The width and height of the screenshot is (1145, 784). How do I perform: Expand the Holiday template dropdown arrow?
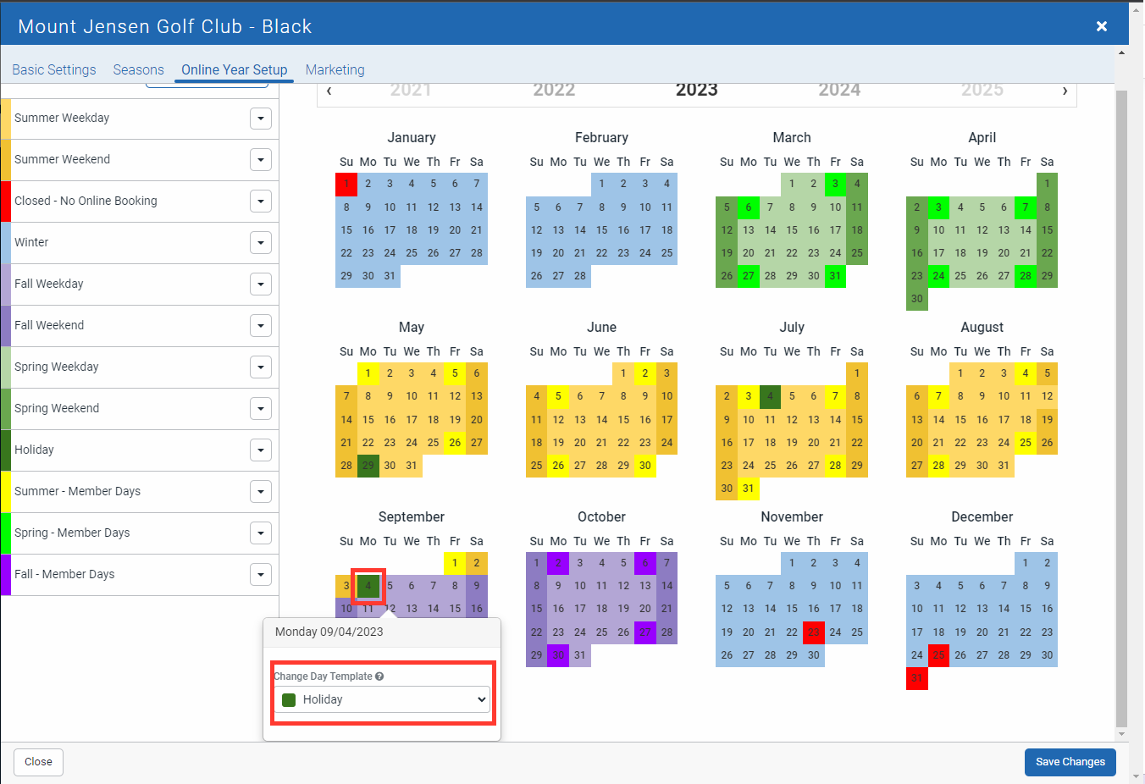pyautogui.click(x=261, y=450)
